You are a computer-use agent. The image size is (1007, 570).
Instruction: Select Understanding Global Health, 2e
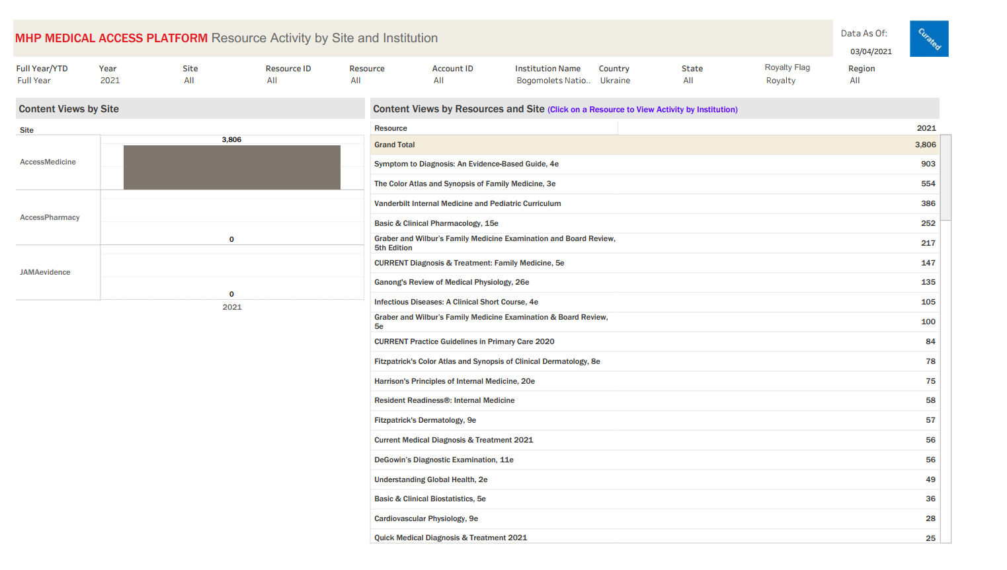click(655, 480)
